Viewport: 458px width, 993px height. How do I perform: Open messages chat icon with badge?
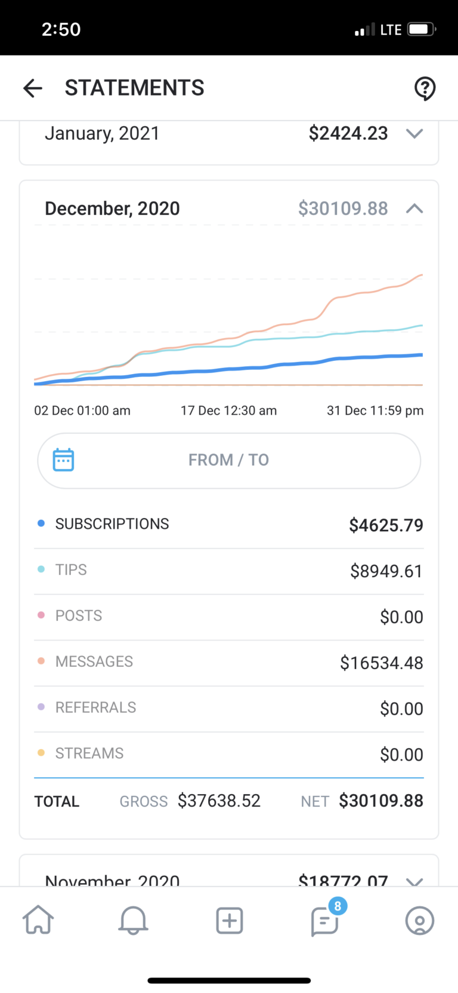click(325, 921)
